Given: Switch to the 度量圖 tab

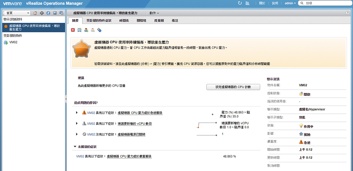Looking at the screenshot, I should 159,20.
